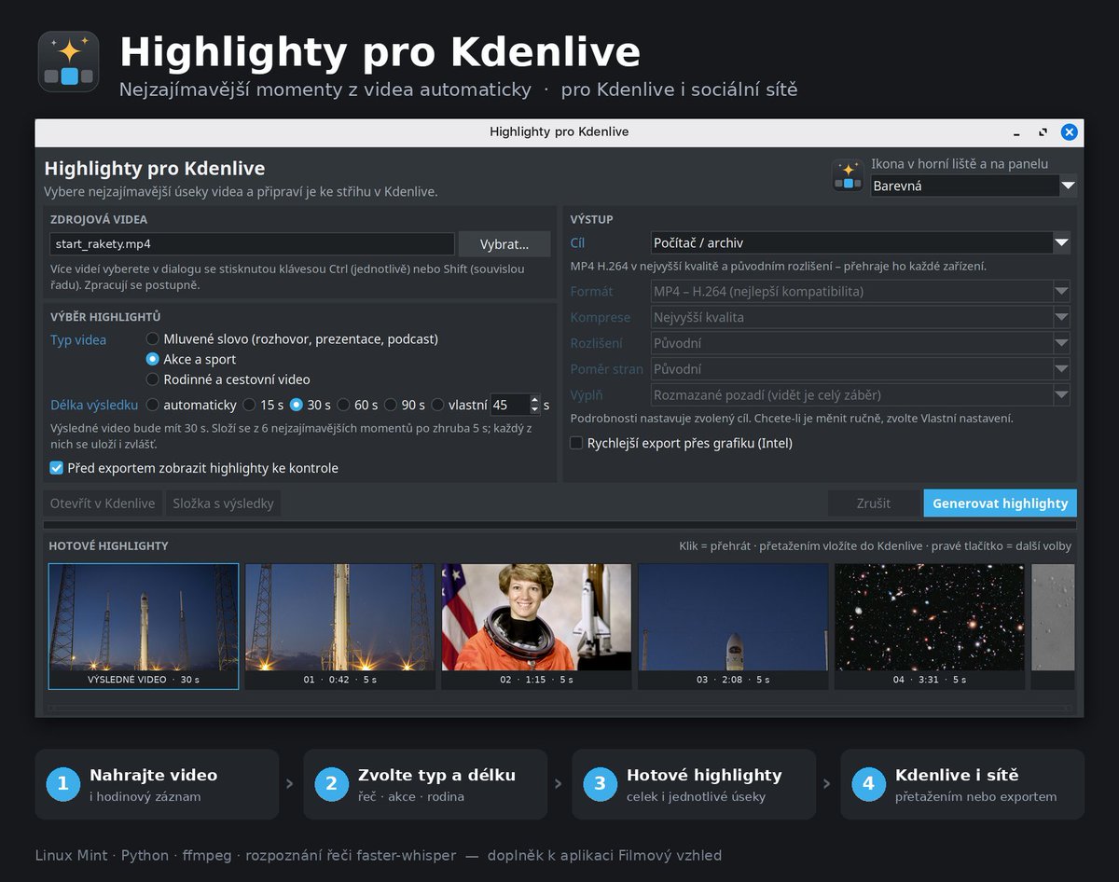Open the Barevná icon style dropdown
The image size is (1119, 882).
[x=974, y=186]
